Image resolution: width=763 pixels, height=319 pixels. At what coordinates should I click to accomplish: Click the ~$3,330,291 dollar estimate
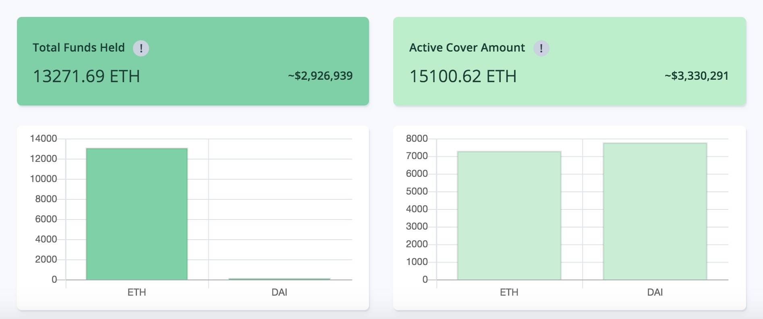(x=697, y=76)
